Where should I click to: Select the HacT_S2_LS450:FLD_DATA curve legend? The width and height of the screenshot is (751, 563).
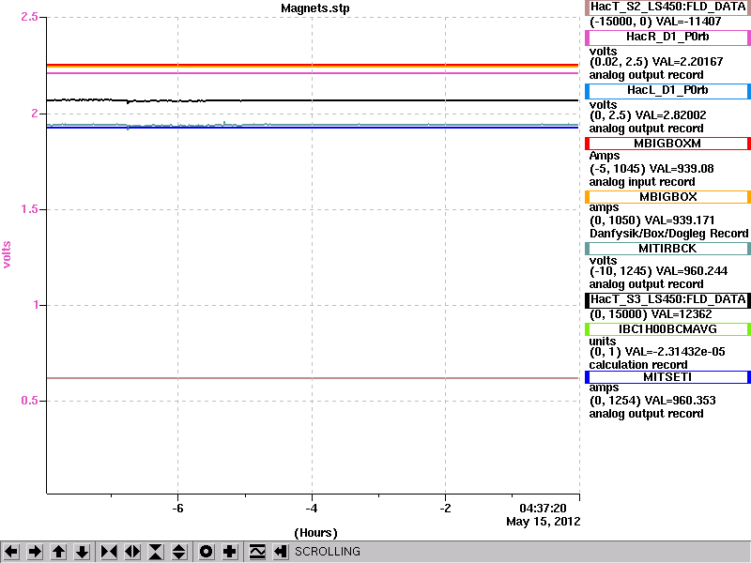coord(667,8)
